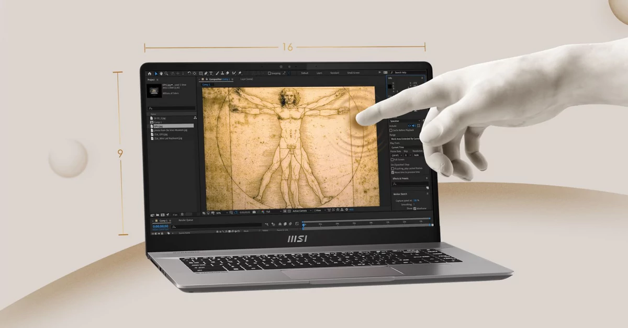Open the Skip value dropdown
Screen dimensions: 628x328
click(407, 155)
